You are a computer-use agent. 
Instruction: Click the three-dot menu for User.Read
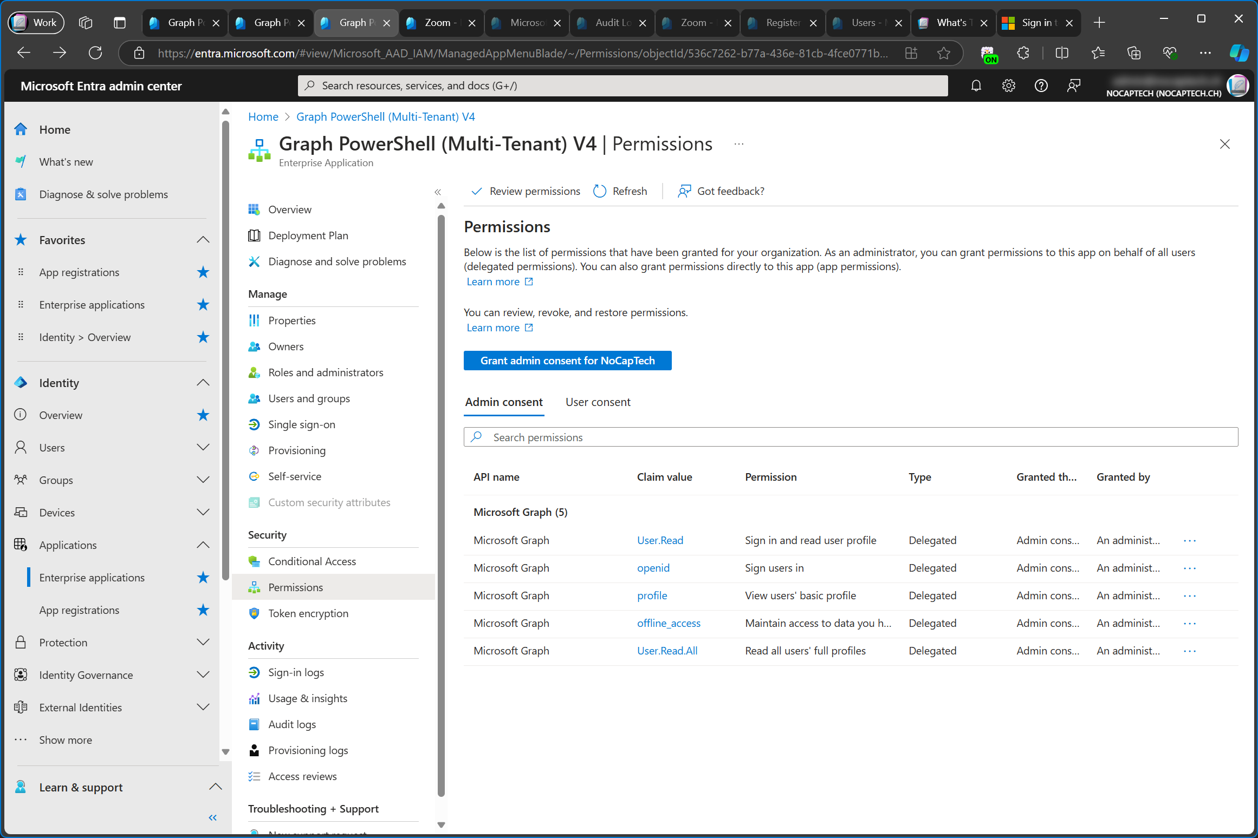tap(1191, 540)
